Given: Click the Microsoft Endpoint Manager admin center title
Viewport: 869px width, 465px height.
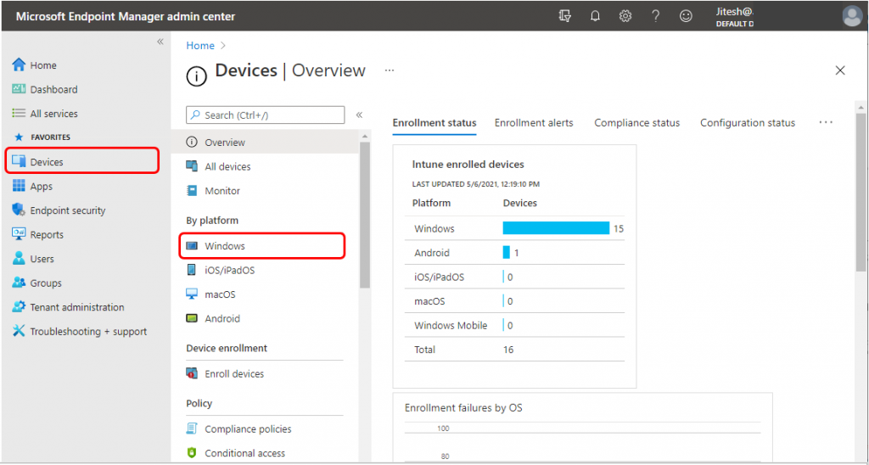Looking at the screenshot, I should tap(126, 17).
